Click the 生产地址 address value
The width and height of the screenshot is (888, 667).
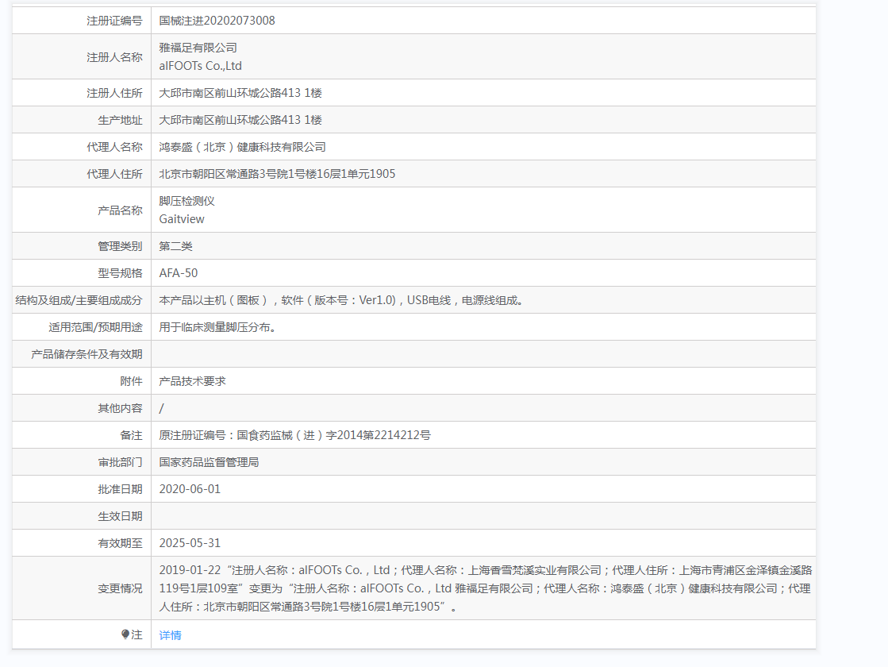[240, 120]
